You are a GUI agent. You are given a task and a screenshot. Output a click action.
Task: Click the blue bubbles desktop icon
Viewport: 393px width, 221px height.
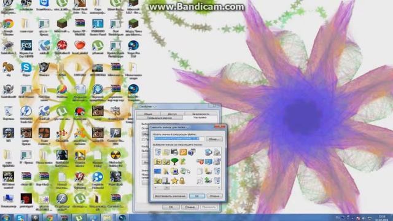(98, 177)
